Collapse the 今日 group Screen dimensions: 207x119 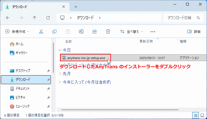60,50
